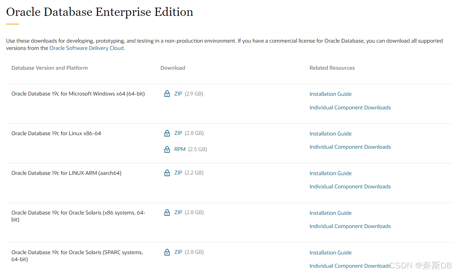Download the RPM package for Linux x86-64
Image resolution: width=453 pixels, height=273 pixels.
[180, 149]
